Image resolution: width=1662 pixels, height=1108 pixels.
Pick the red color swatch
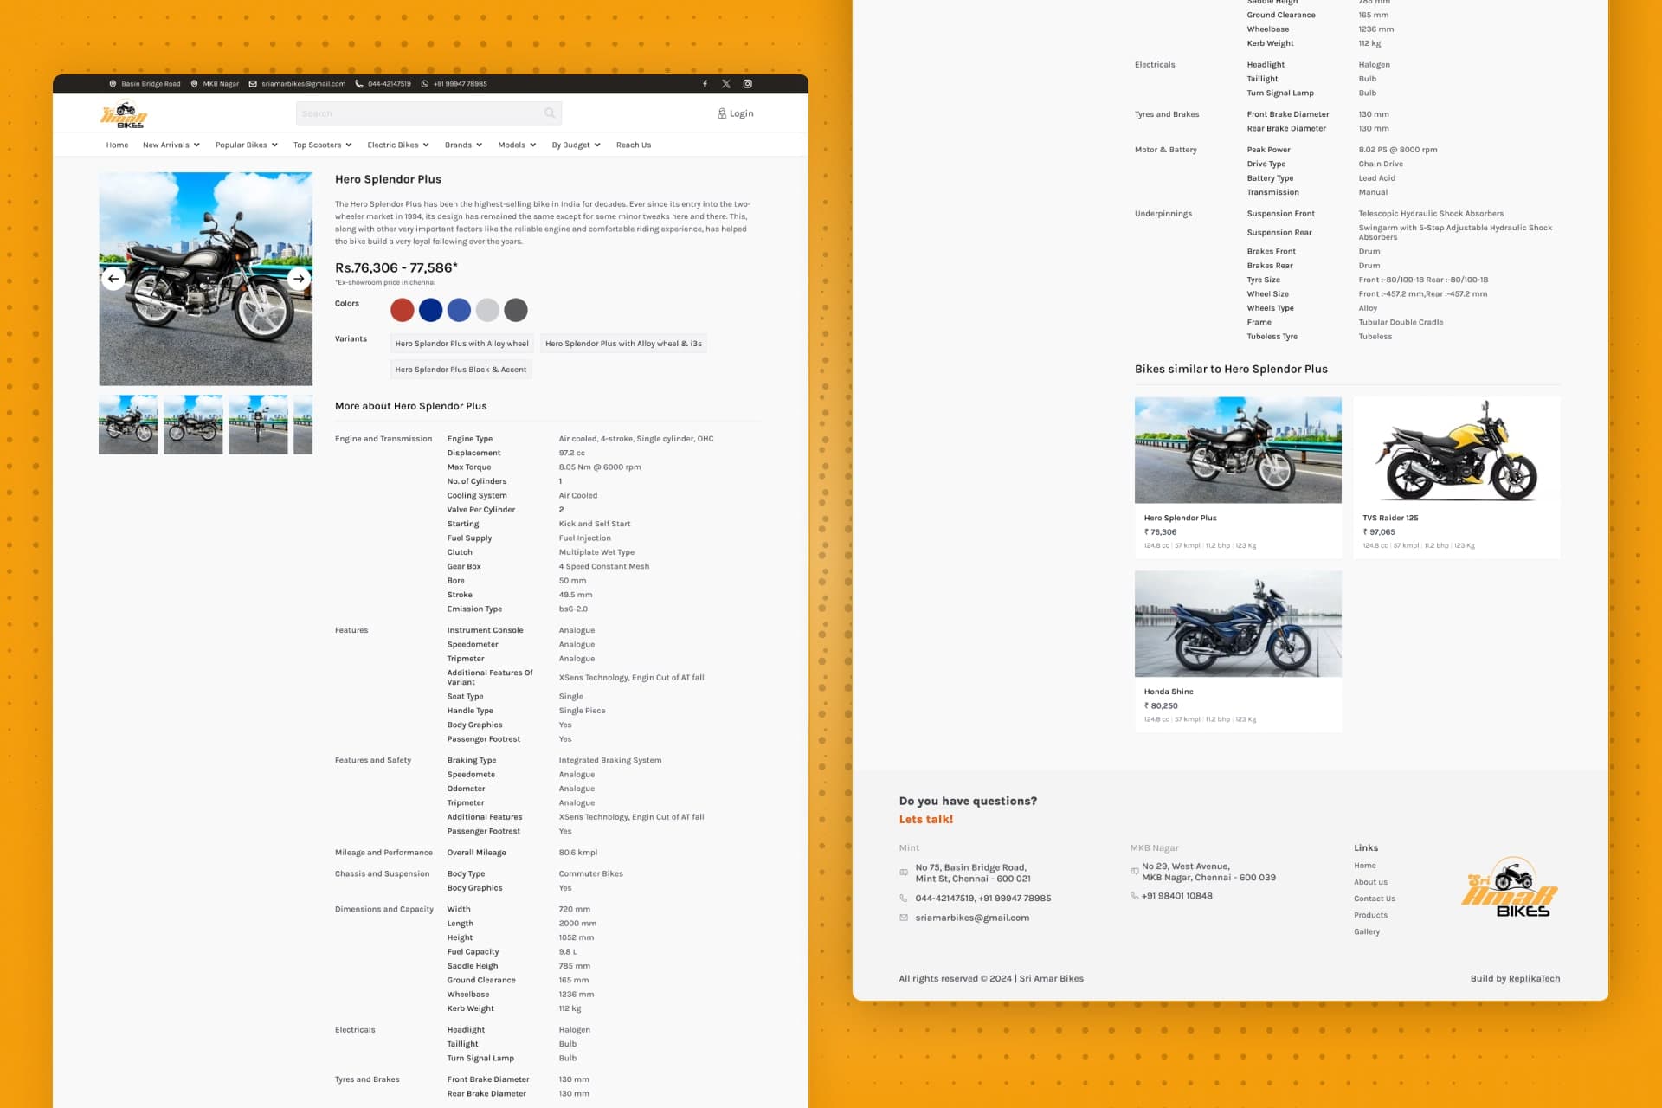[x=402, y=309]
